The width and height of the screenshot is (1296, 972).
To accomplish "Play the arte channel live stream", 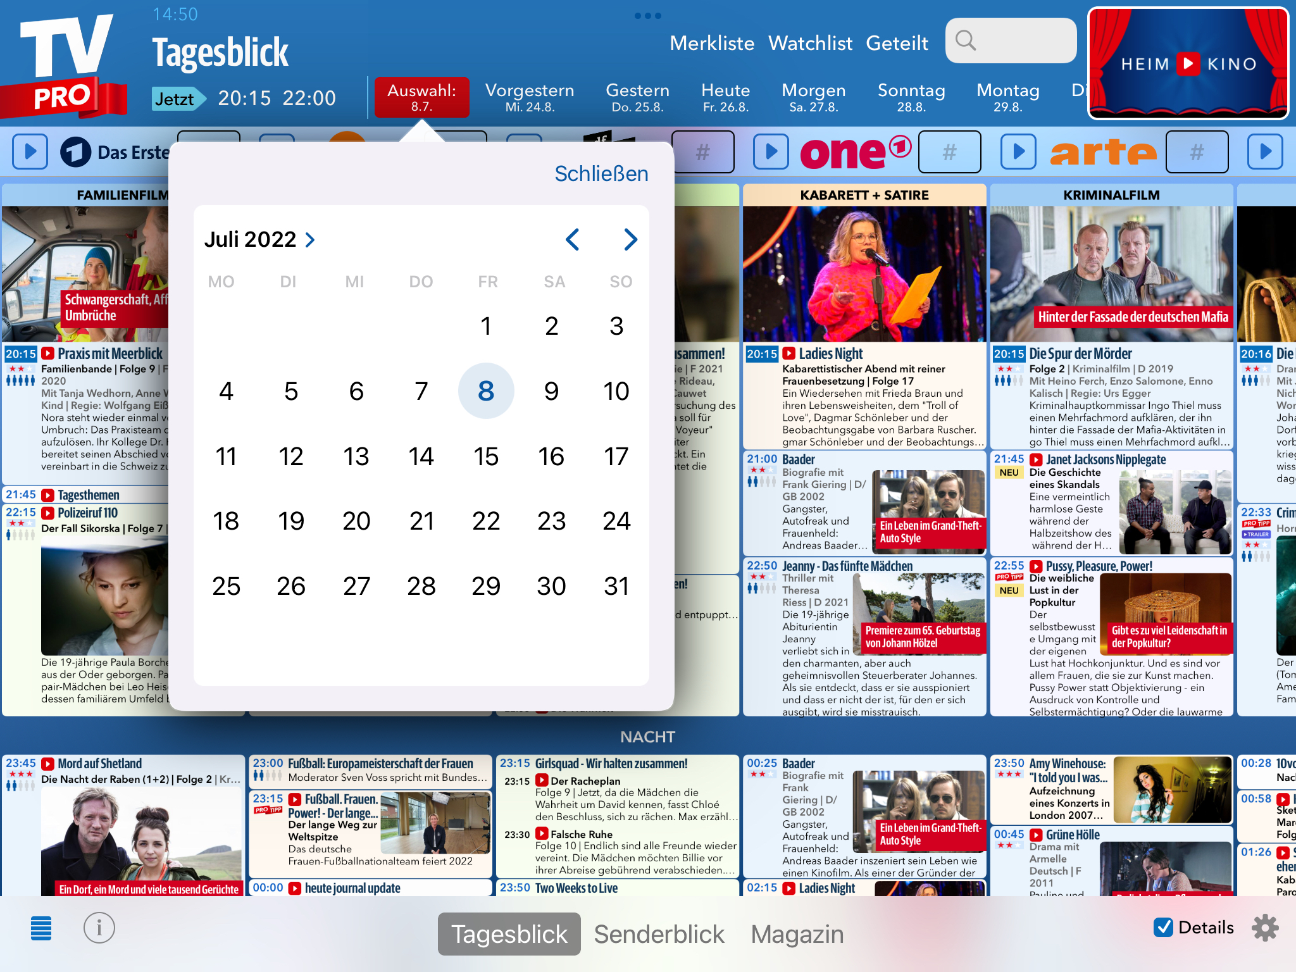I will pyautogui.click(x=1018, y=152).
